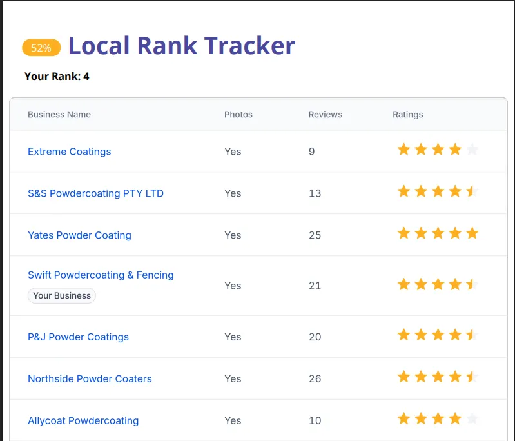Image resolution: width=515 pixels, height=441 pixels.
Task: Click the star rating for S&S Powdercoating
Action: 438,191
